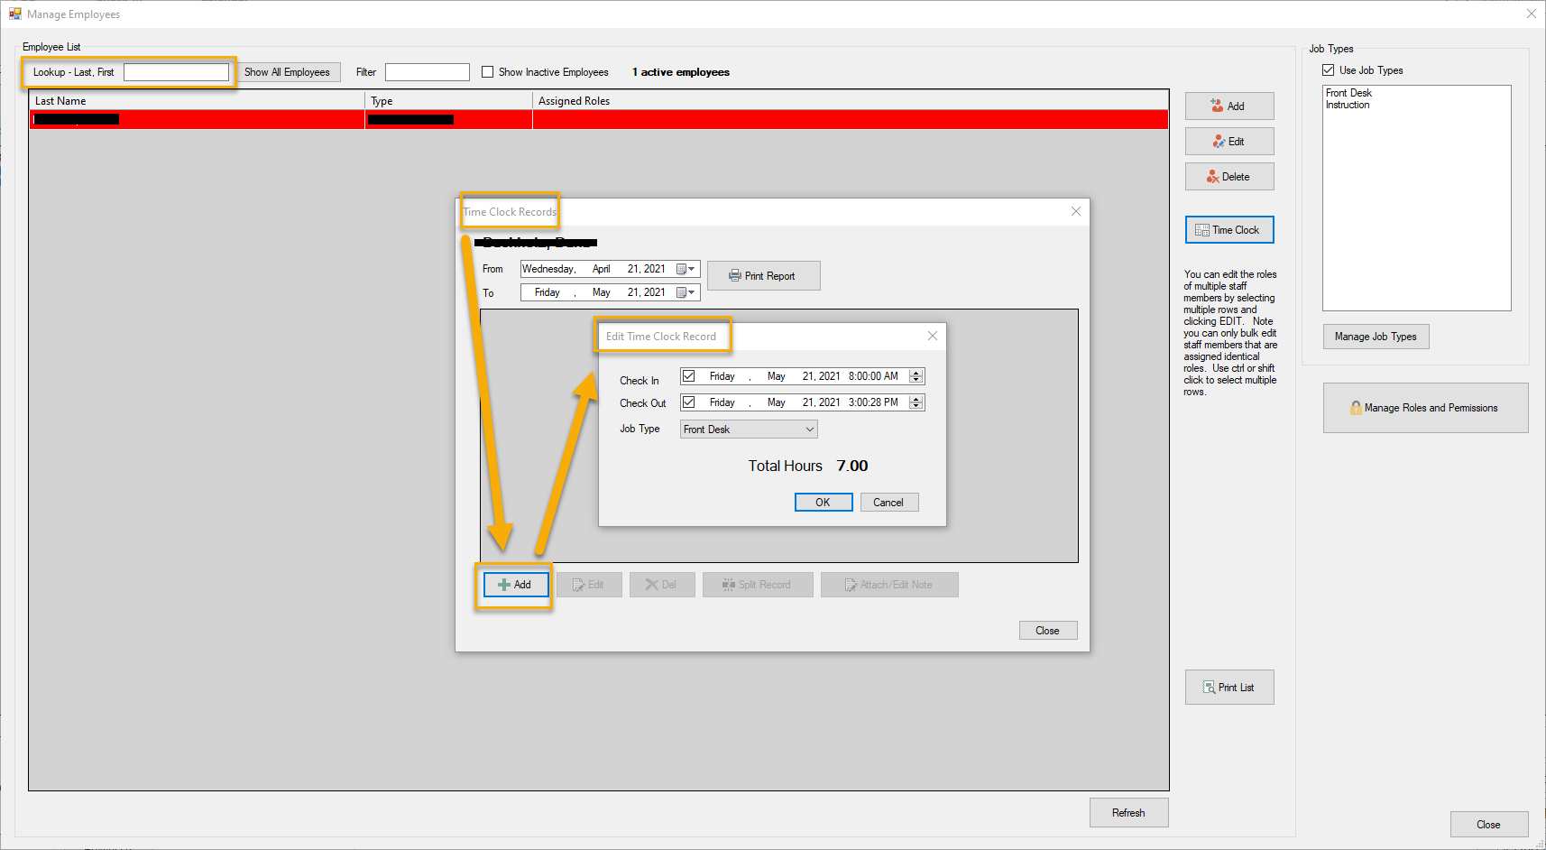The image size is (1546, 850).
Task: Click the disabled Edit record button
Action: pyautogui.click(x=589, y=585)
